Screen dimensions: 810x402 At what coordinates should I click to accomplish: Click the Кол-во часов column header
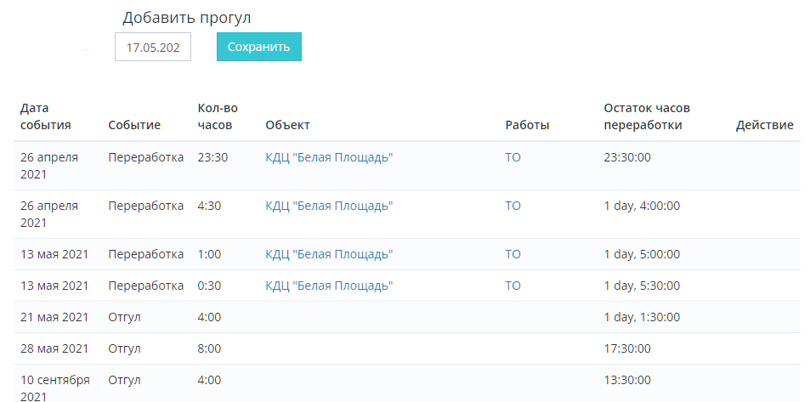pyautogui.click(x=218, y=116)
